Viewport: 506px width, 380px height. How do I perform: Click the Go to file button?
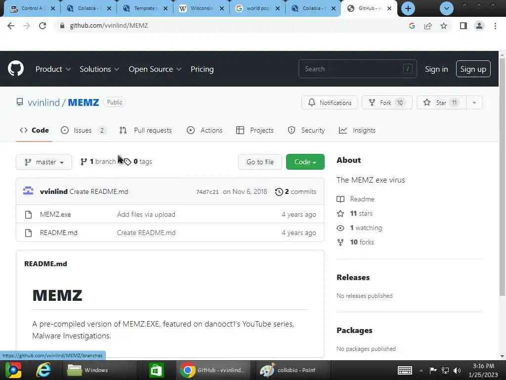pyautogui.click(x=260, y=162)
